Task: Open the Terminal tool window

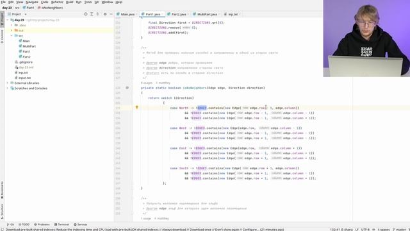Action: (61, 225)
